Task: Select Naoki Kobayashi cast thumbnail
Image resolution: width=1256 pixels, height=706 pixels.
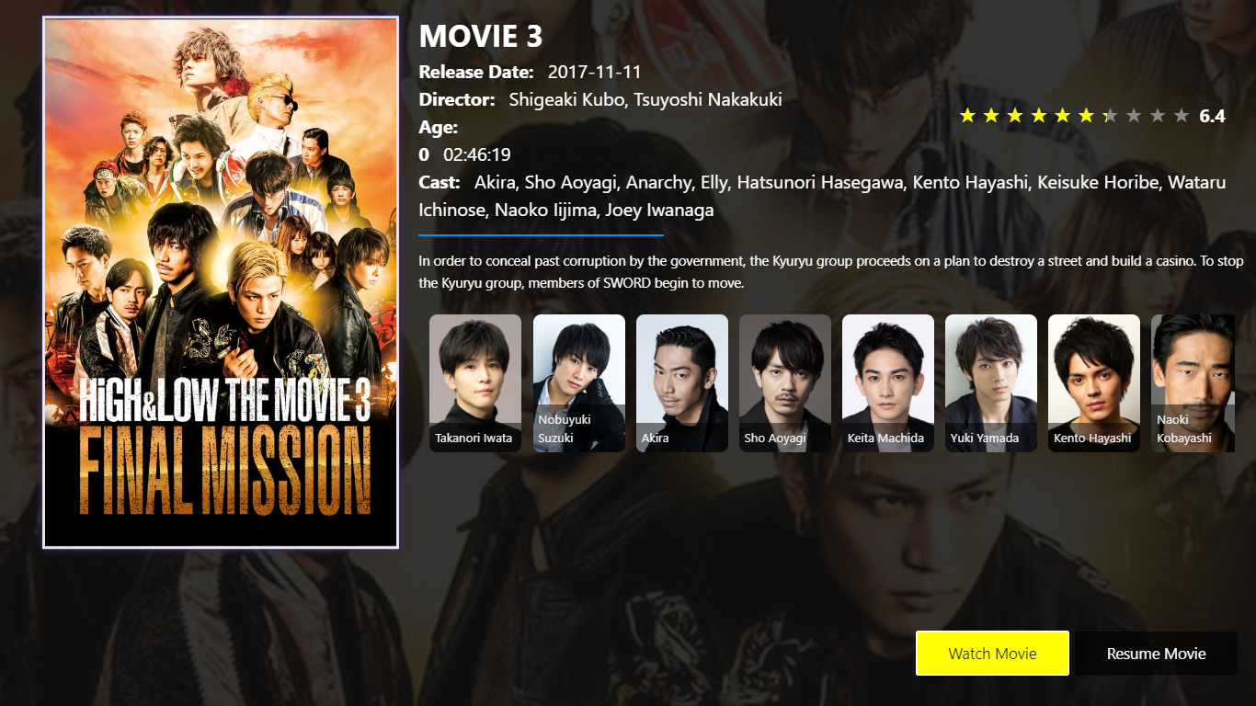Action: tap(1193, 383)
